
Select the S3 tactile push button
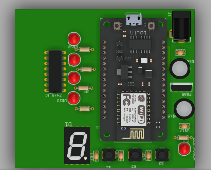click(x=162, y=155)
